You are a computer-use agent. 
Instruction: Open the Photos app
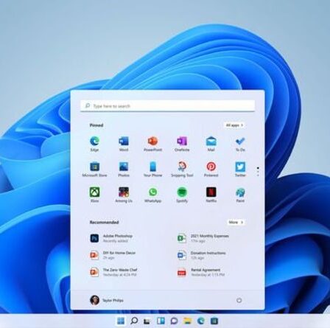[124, 170]
